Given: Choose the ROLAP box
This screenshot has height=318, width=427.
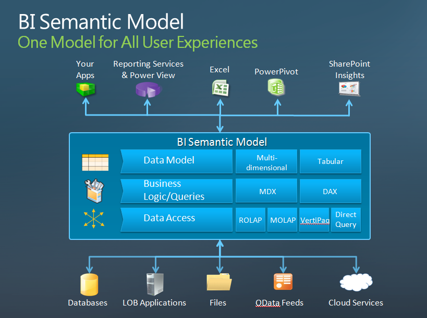Looking at the screenshot, I should [x=250, y=220].
